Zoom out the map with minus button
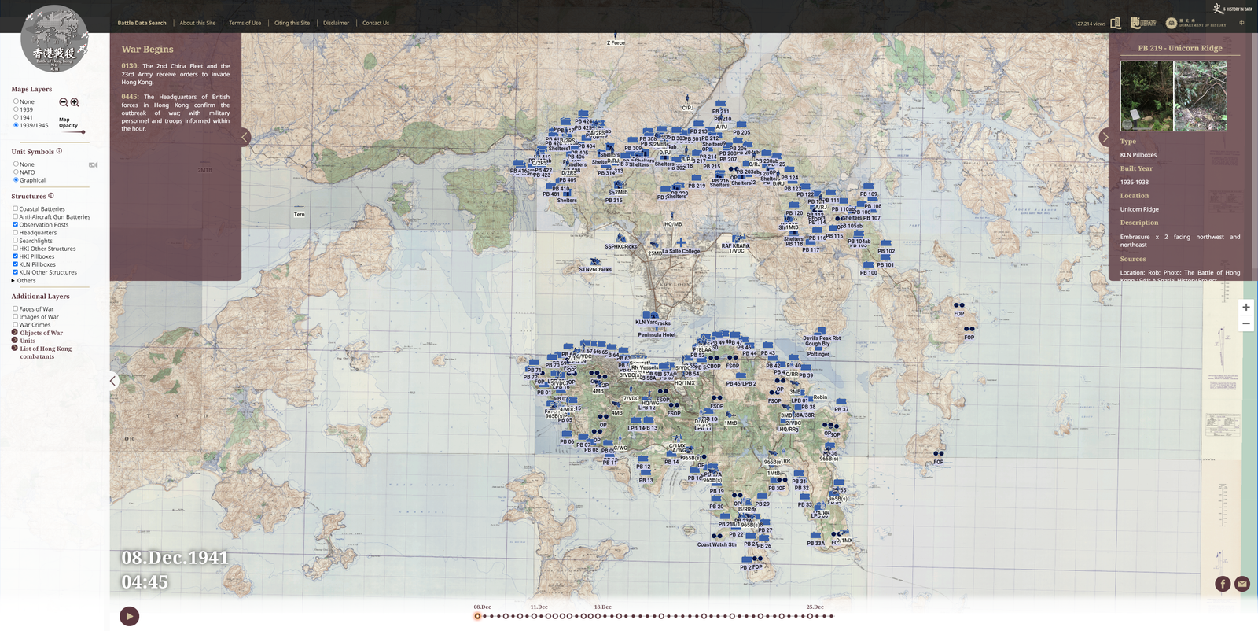 click(1246, 324)
